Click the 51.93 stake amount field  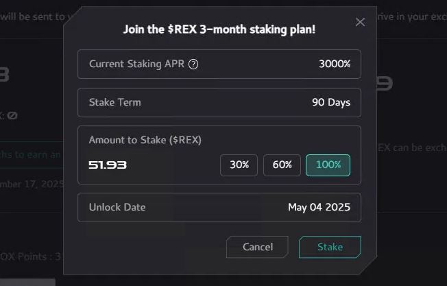click(x=108, y=165)
